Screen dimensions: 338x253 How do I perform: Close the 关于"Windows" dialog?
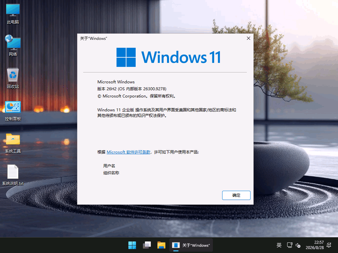pyautogui.click(x=249, y=38)
